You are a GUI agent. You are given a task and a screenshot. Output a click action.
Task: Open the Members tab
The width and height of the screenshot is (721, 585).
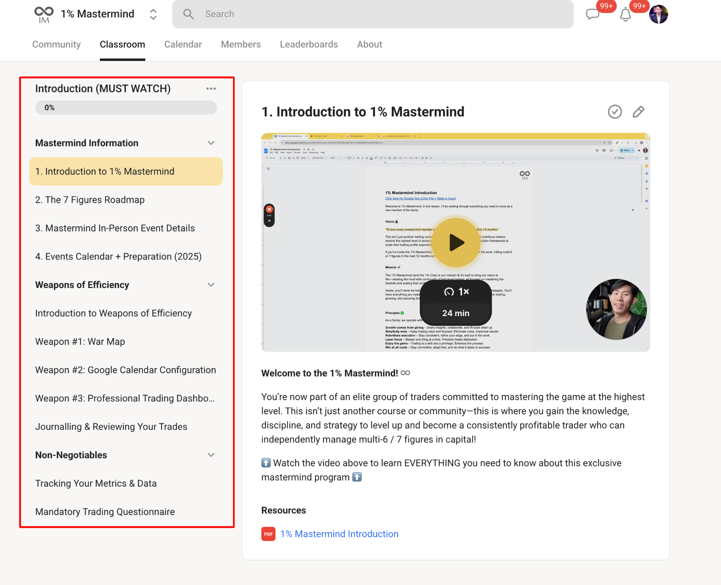(x=241, y=44)
